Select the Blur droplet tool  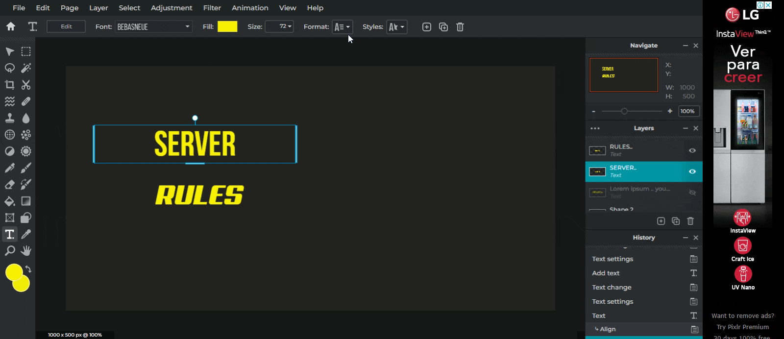[26, 118]
